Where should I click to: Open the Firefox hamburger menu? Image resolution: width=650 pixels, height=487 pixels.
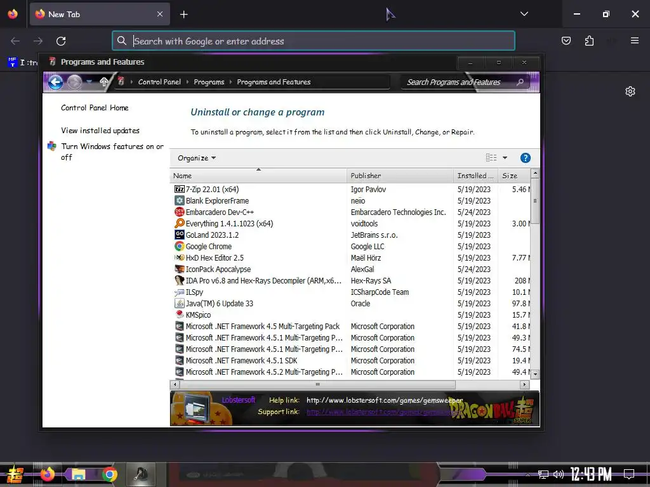tap(635, 41)
